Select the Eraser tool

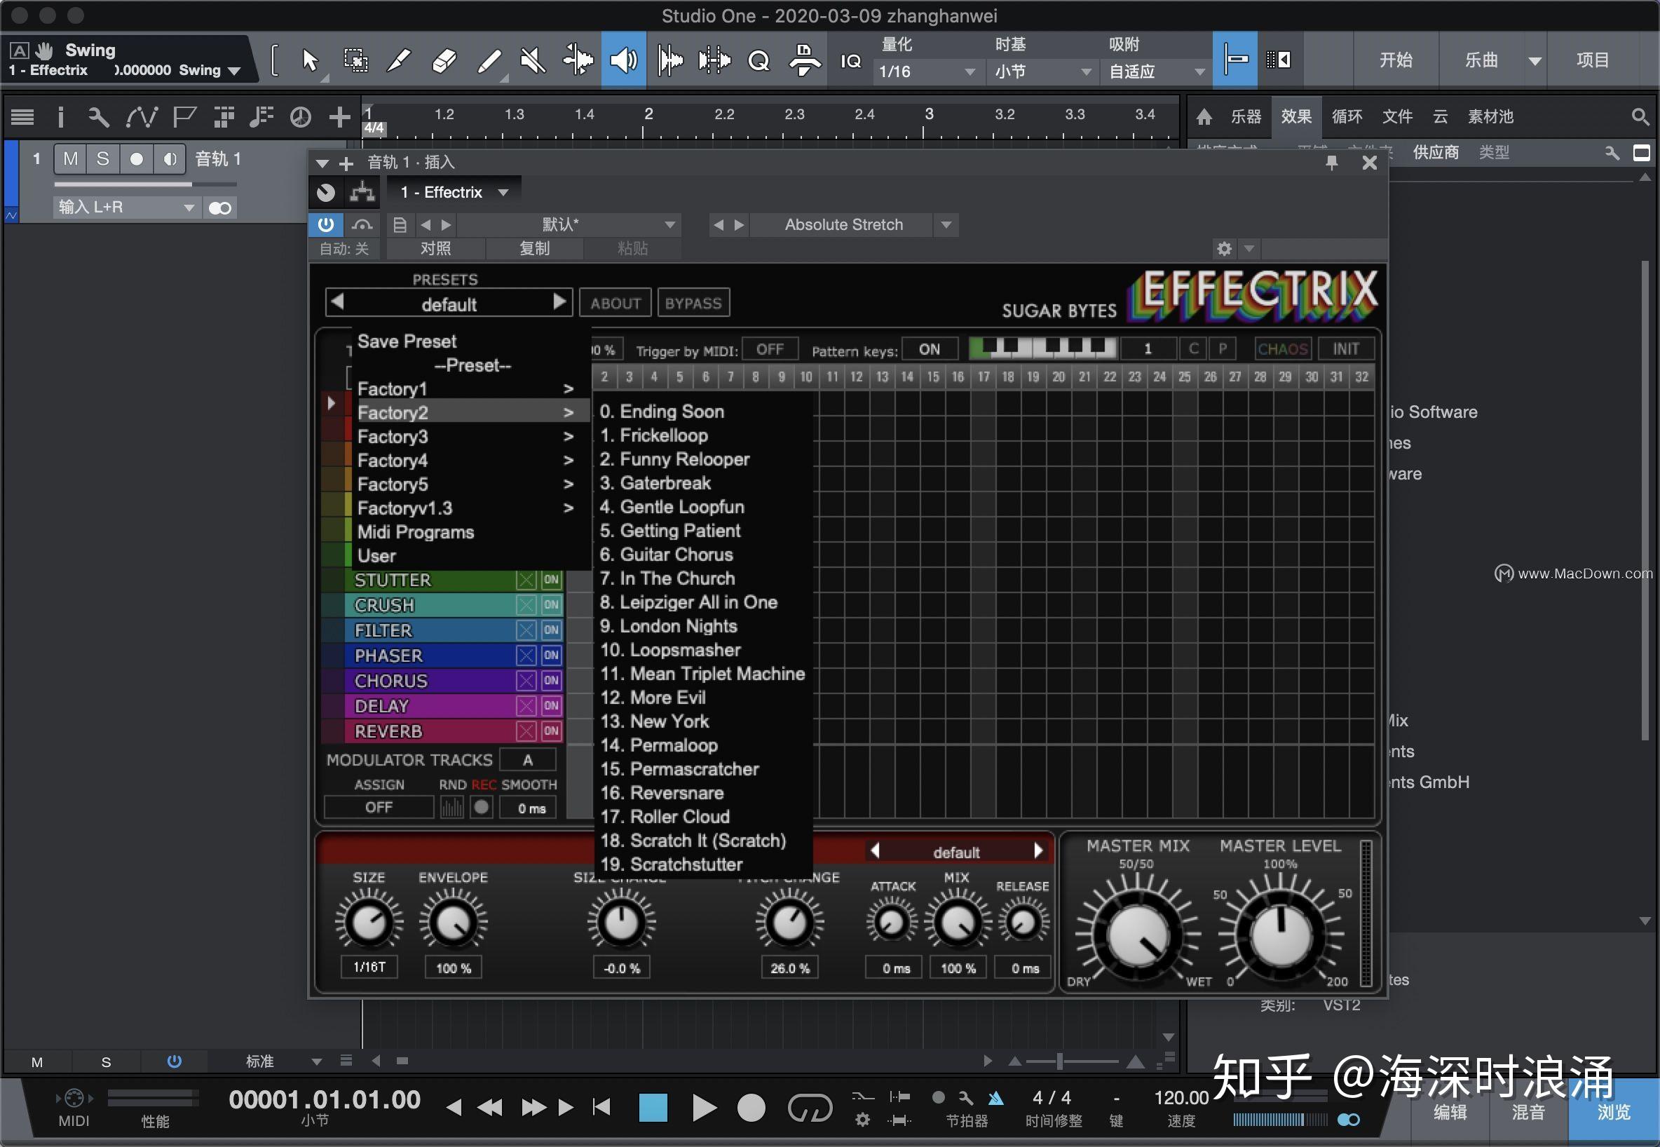pos(444,60)
